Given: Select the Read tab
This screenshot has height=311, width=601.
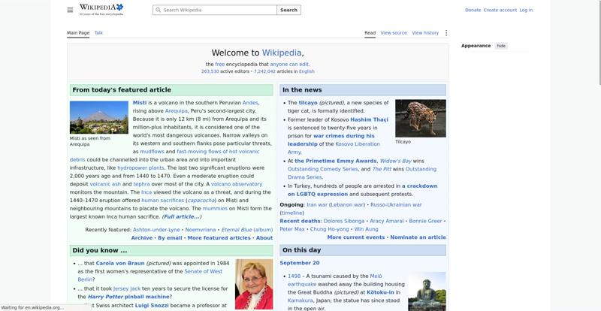Looking at the screenshot, I should click(370, 33).
